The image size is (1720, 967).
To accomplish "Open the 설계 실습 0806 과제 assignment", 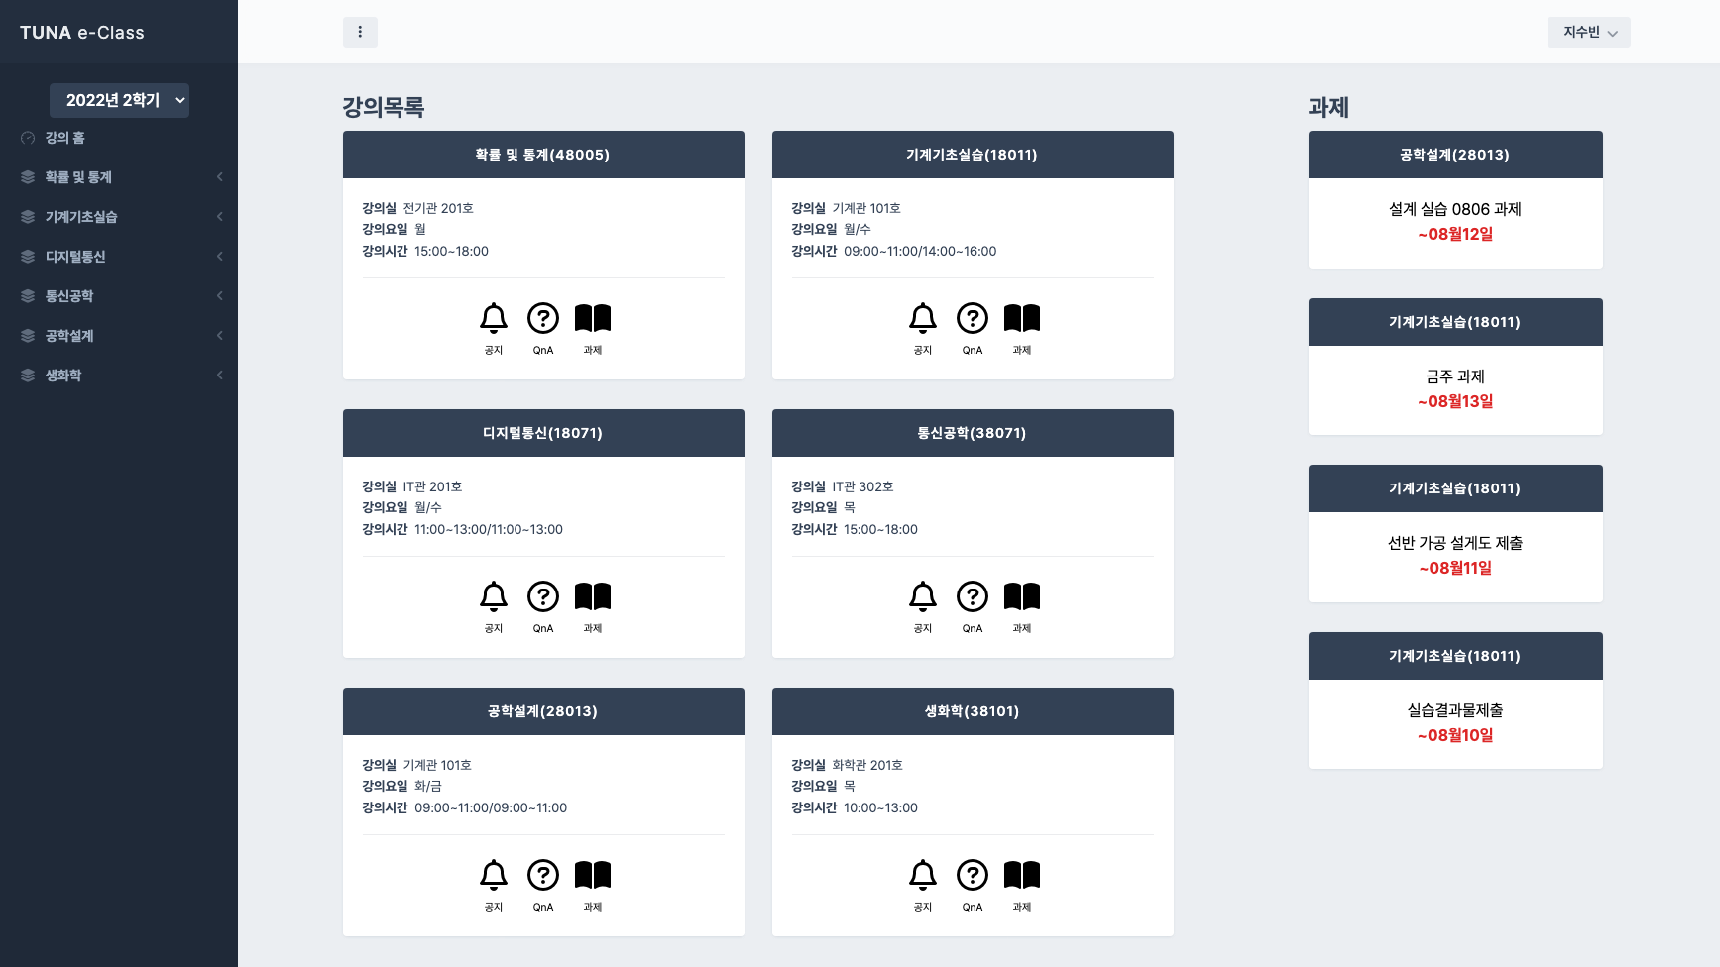I will tap(1455, 209).
